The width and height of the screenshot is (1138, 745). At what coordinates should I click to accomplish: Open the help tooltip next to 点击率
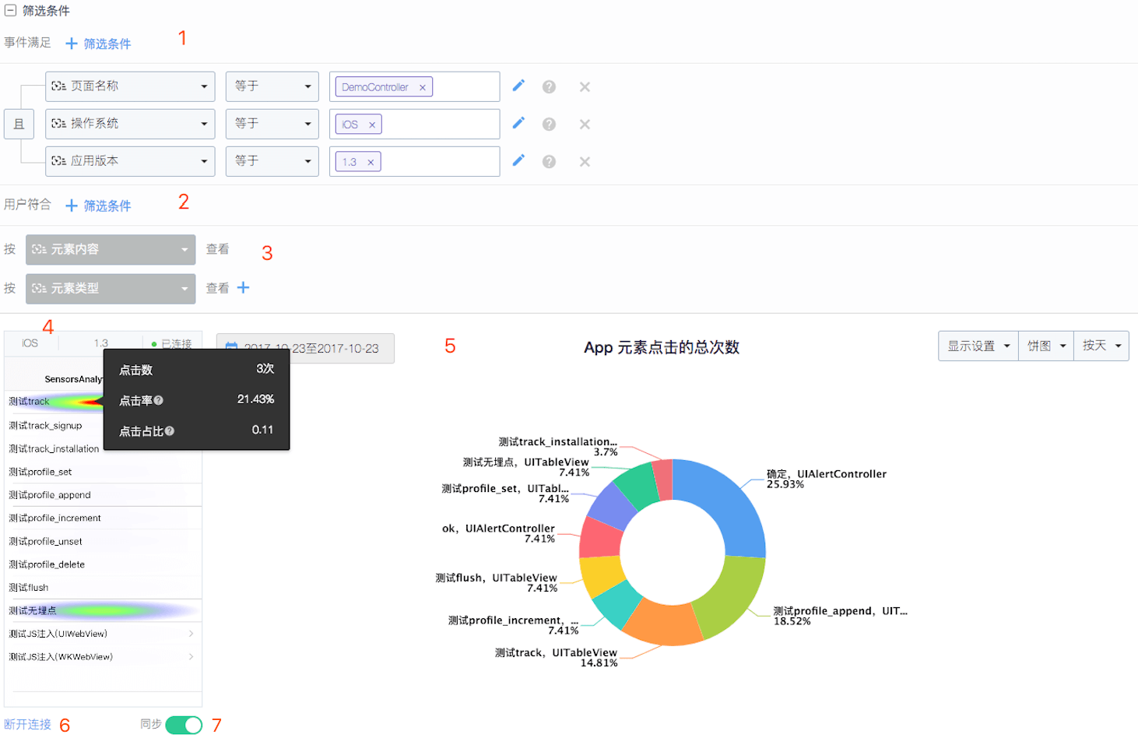pos(159,400)
